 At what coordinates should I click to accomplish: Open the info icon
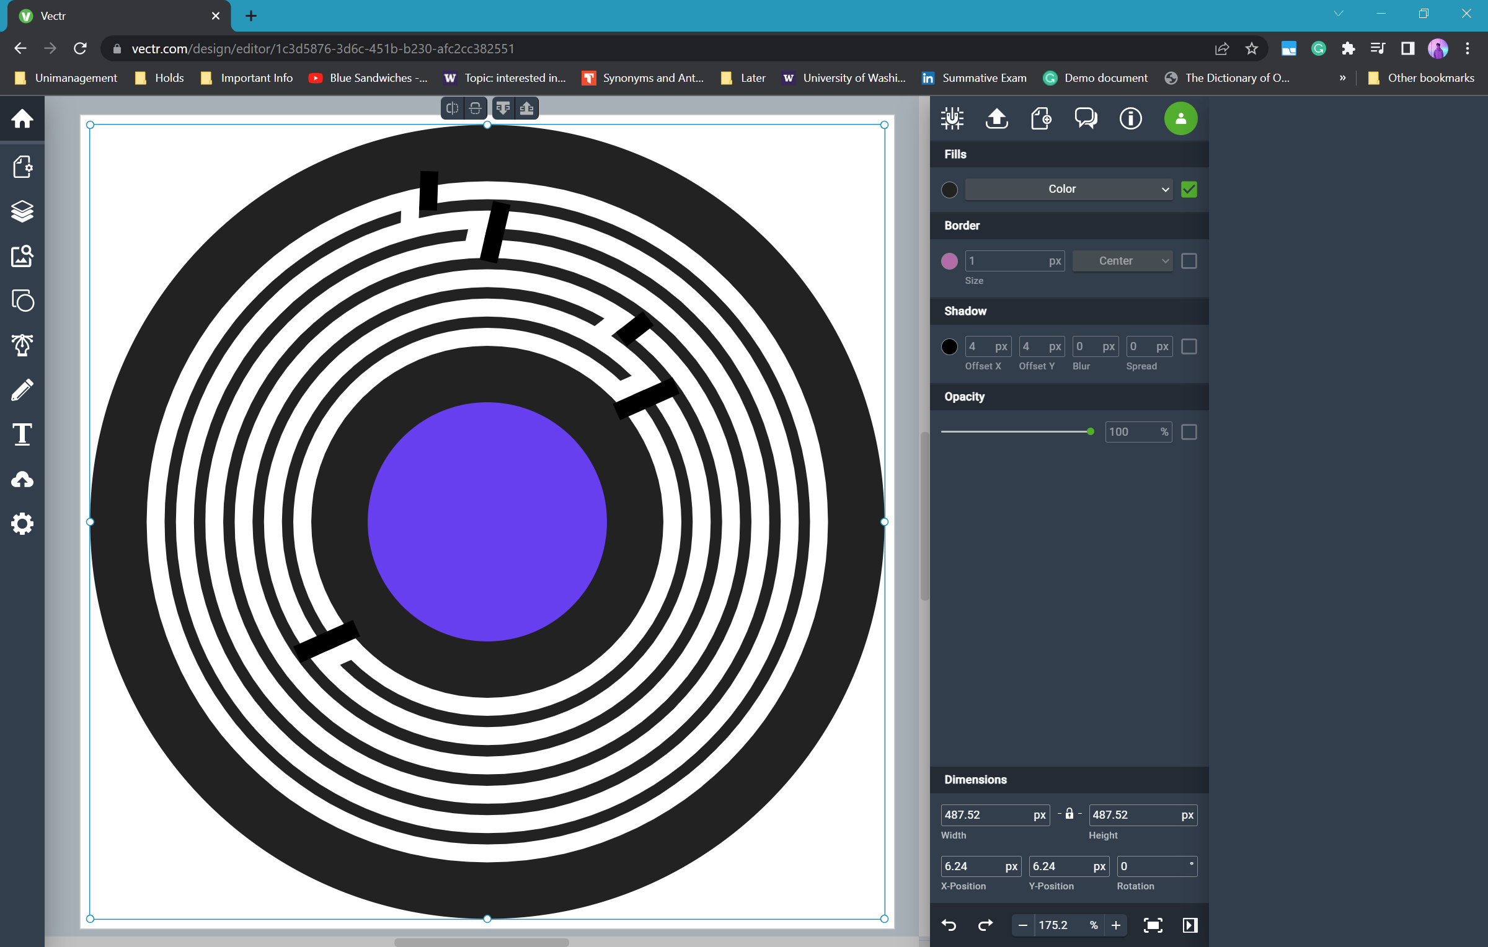1130,118
